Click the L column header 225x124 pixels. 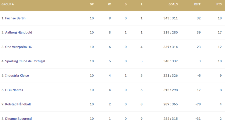[142, 4]
